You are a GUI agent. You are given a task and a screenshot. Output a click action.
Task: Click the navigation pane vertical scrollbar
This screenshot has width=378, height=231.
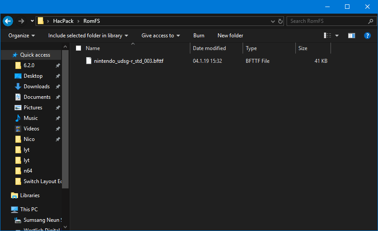(65, 119)
